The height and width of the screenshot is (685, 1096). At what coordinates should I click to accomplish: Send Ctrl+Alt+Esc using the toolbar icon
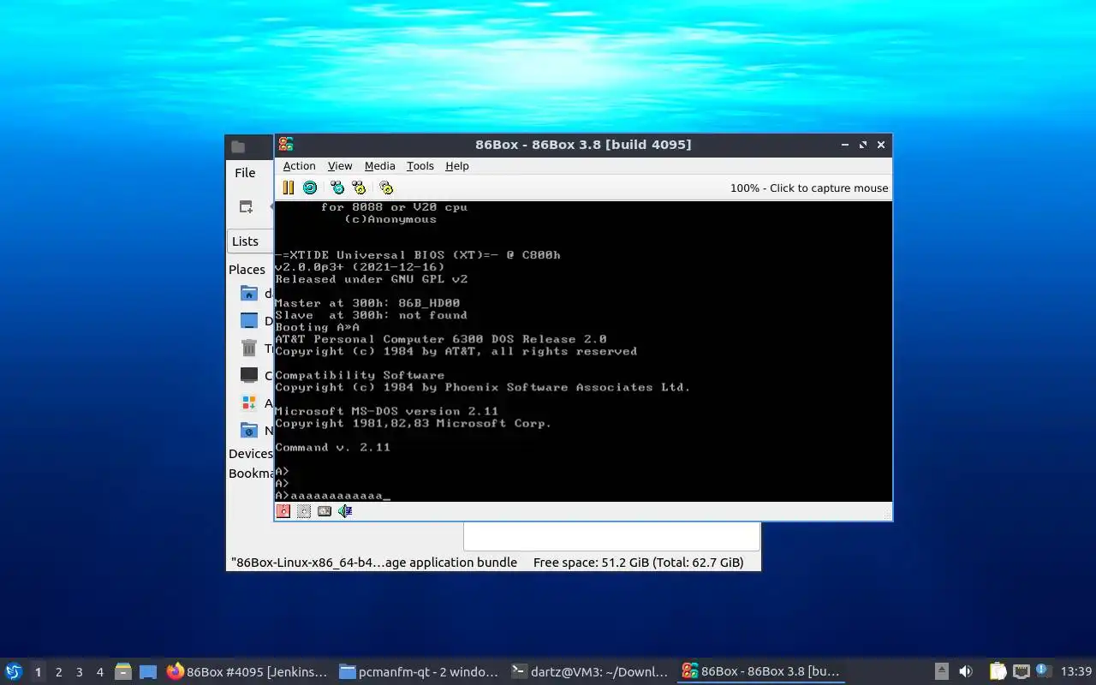[x=359, y=188]
